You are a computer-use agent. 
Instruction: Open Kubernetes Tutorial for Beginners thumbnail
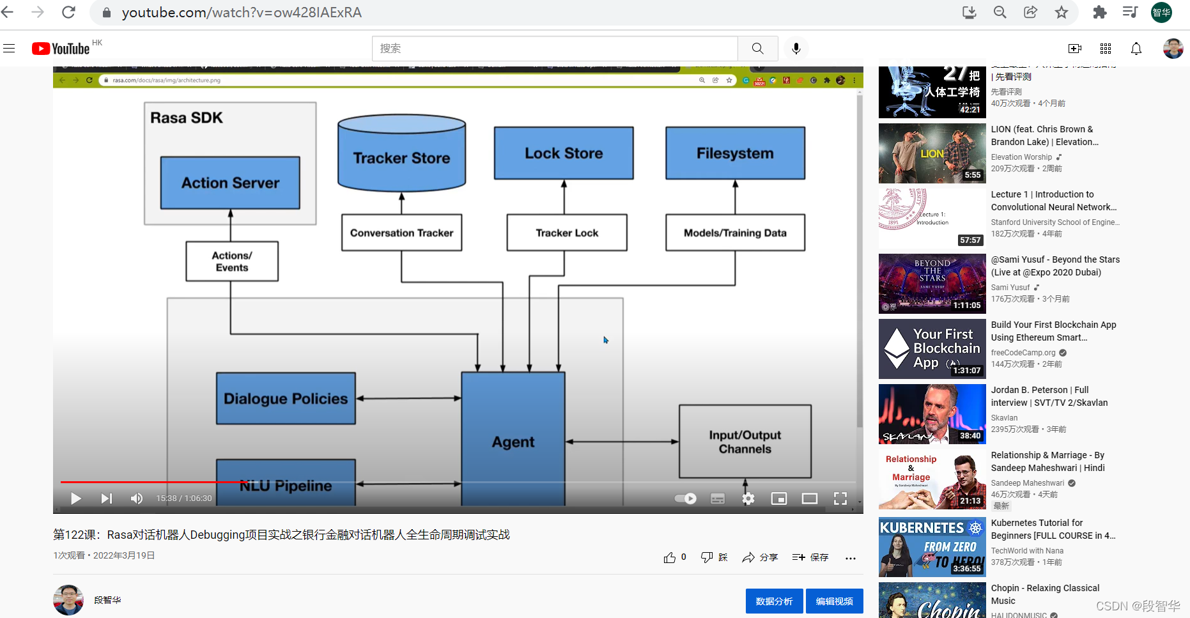point(932,547)
